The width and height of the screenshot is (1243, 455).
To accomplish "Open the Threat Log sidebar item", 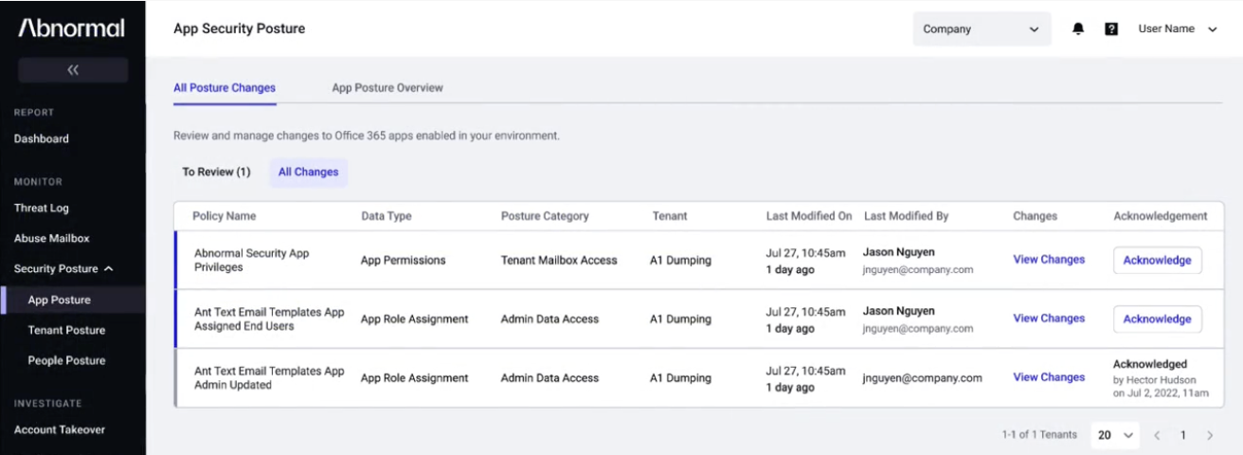I will (42, 209).
